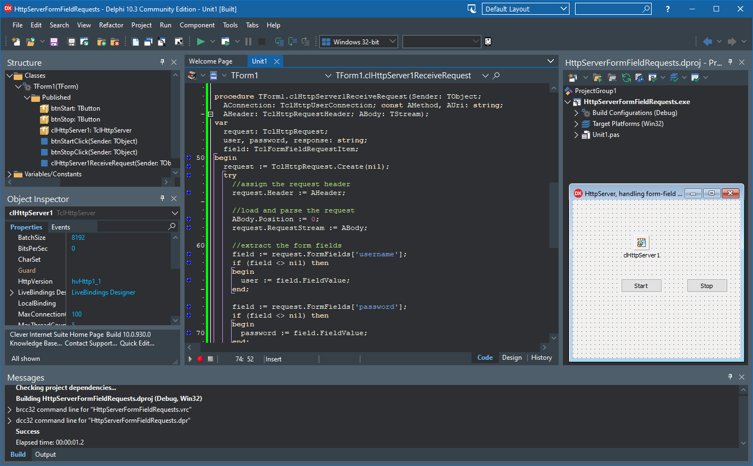Viewport: 753px width, 466px height.
Task: Remove file from project icon in main toolbar
Action: click(x=115, y=42)
